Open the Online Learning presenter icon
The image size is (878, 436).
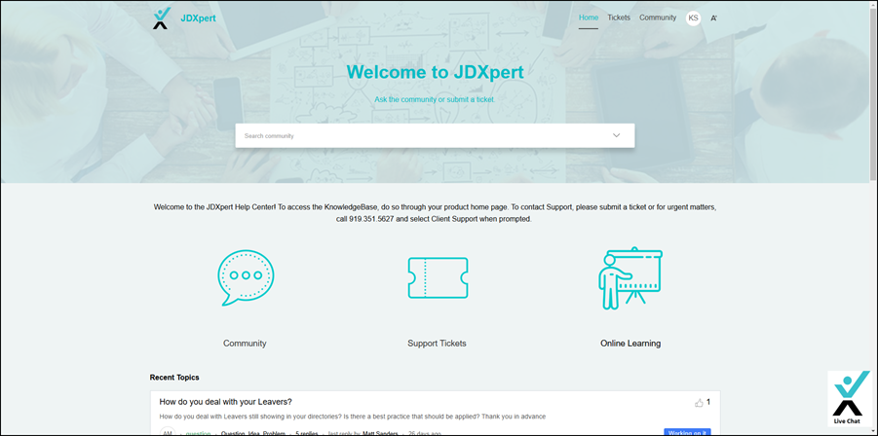click(x=630, y=277)
